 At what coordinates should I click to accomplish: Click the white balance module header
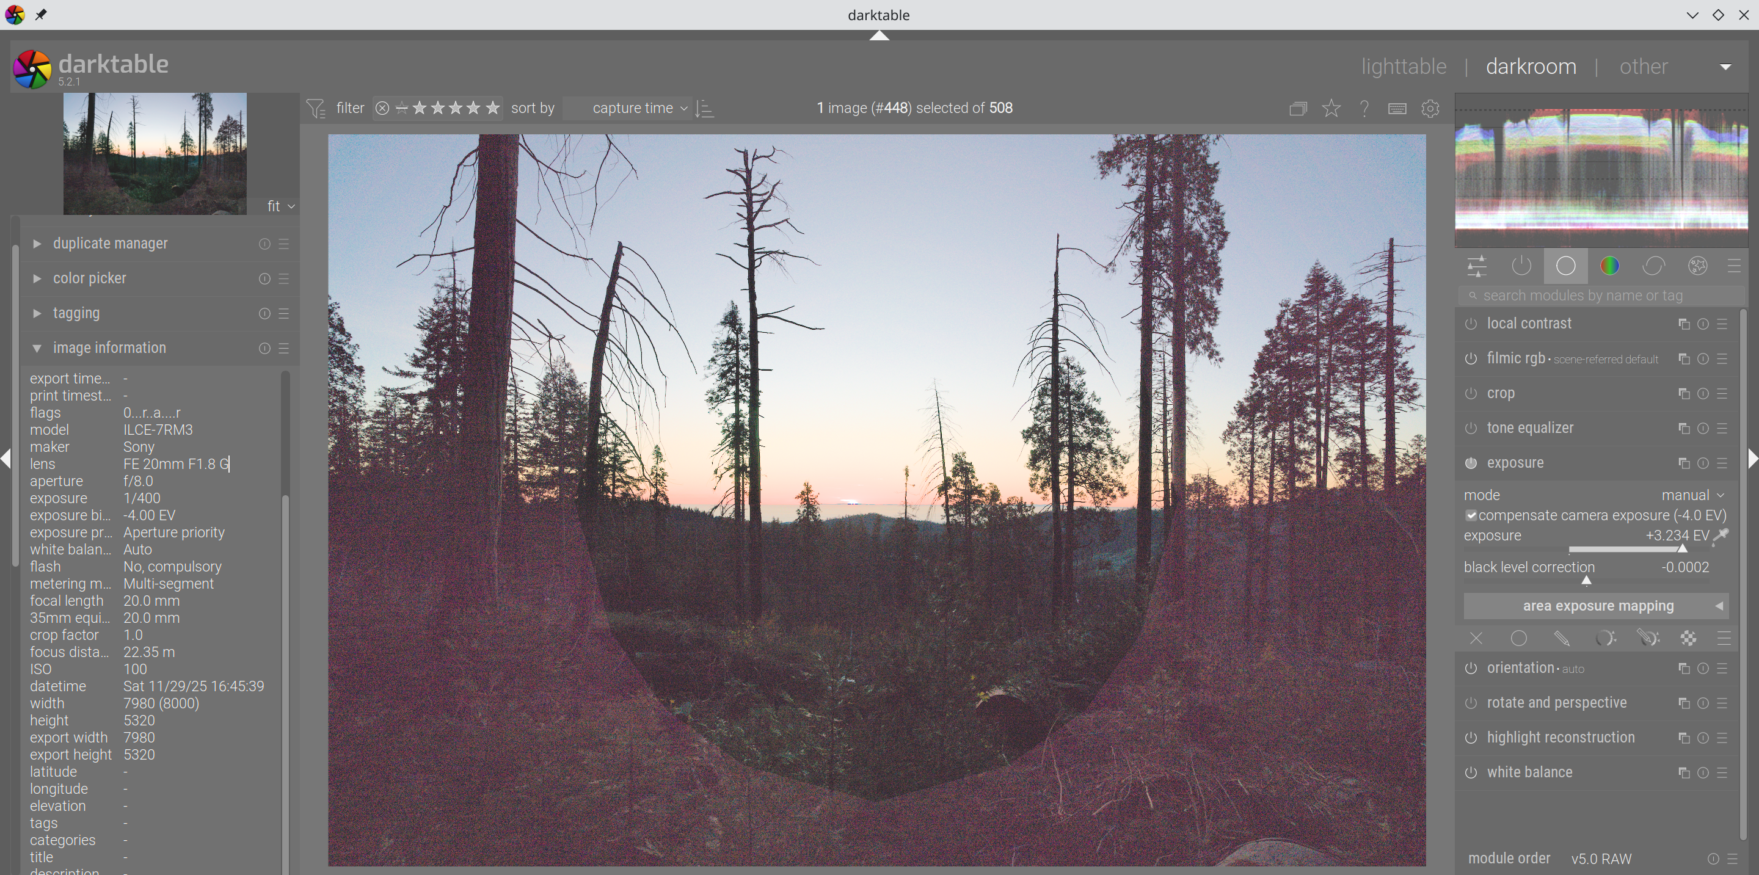1529,772
